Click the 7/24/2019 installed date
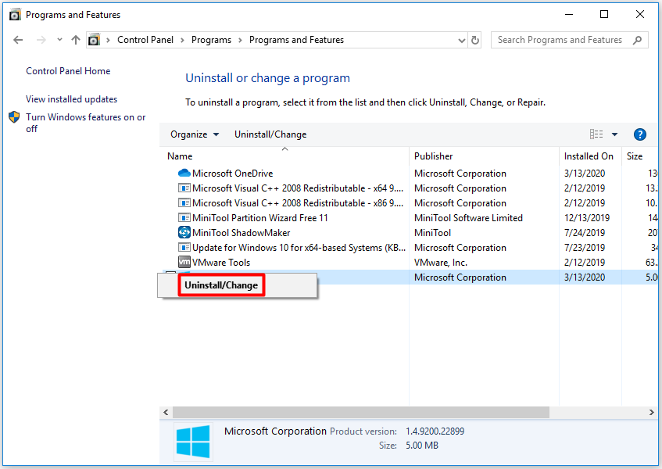Image resolution: width=662 pixels, height=469 pixels. tap(585, 233)
